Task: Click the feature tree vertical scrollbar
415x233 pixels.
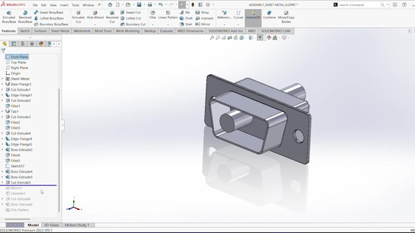Action: 59,150
